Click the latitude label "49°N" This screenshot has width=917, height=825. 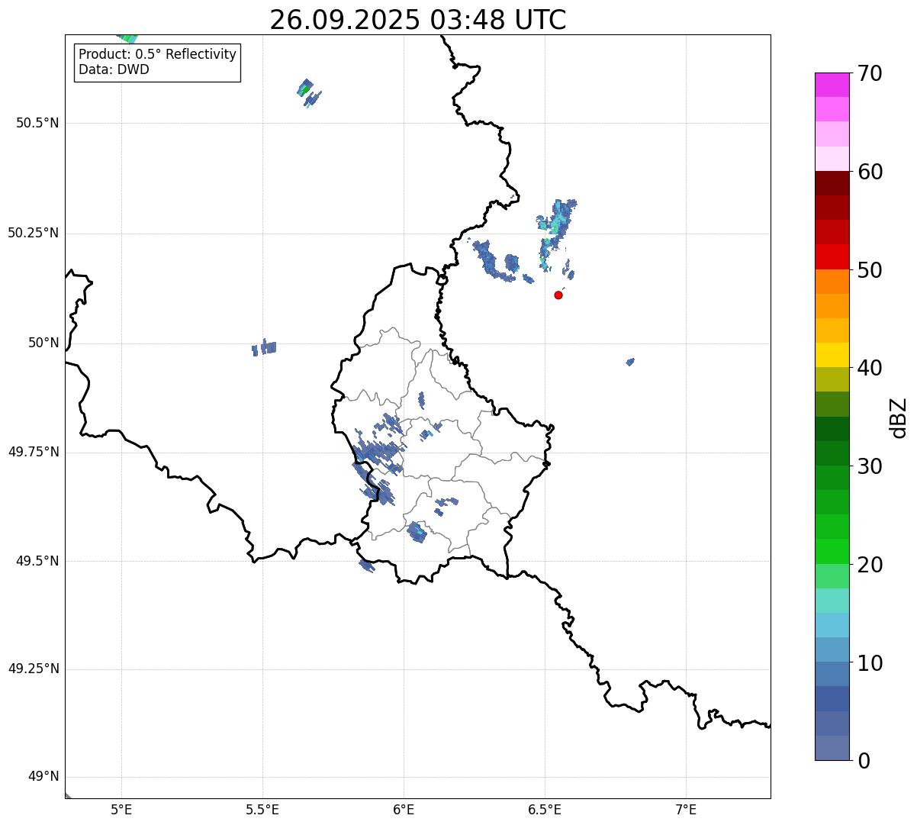pos(43,777)
